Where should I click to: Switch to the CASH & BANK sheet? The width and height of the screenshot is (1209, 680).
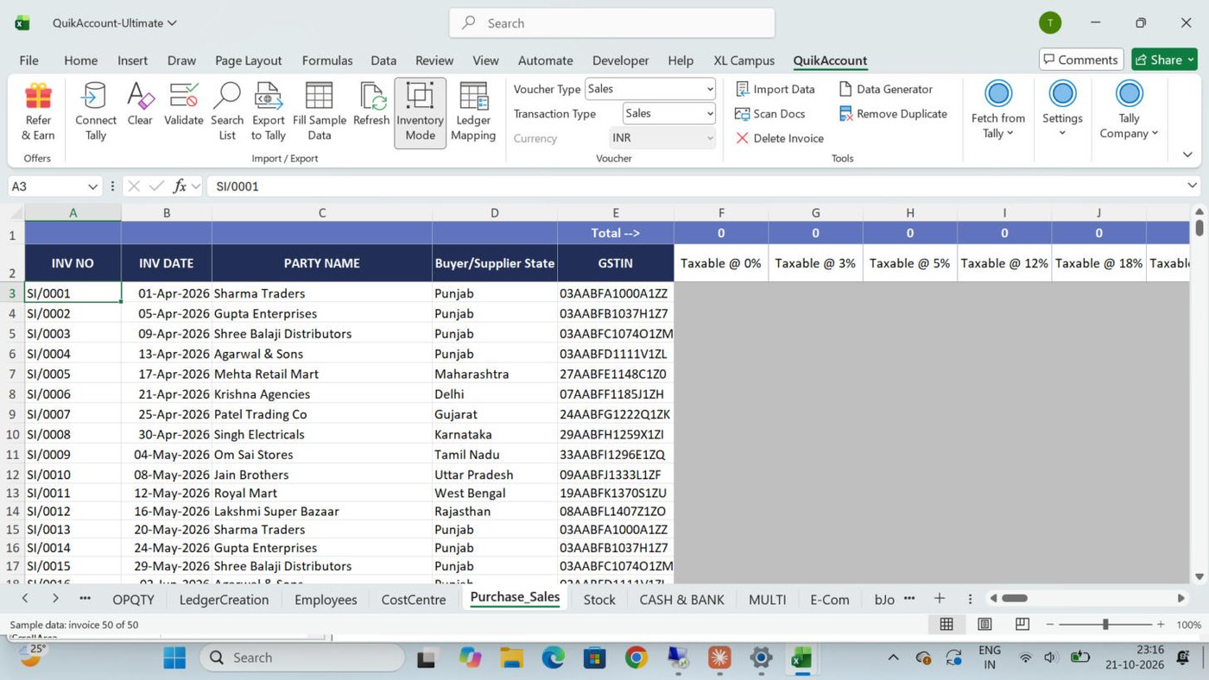[x=681, y=600]
